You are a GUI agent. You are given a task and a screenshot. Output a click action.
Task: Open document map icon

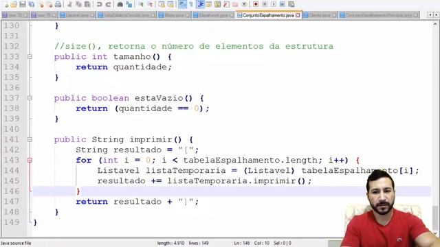[x=217, y=4]
